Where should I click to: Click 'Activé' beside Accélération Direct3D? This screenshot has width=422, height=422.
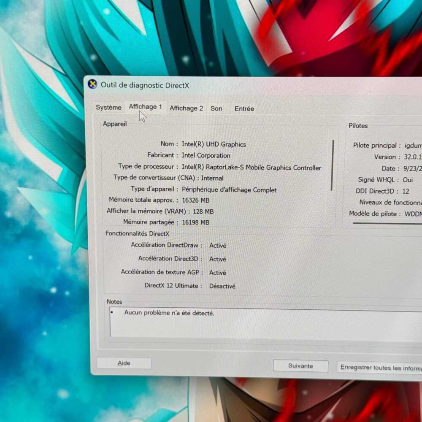[x=218, y=259]
